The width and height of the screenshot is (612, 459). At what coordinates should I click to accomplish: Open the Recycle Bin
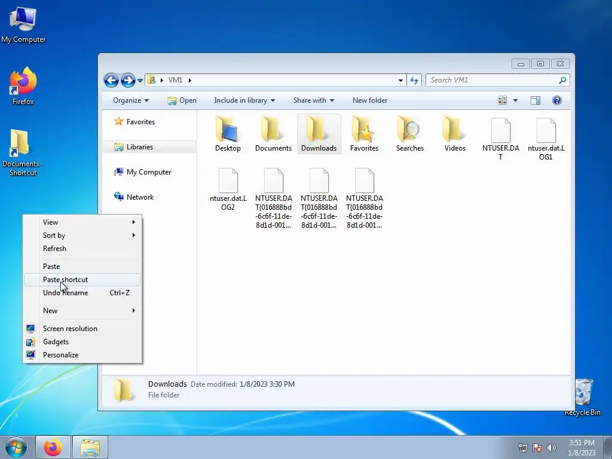click(x=583, y=397)
